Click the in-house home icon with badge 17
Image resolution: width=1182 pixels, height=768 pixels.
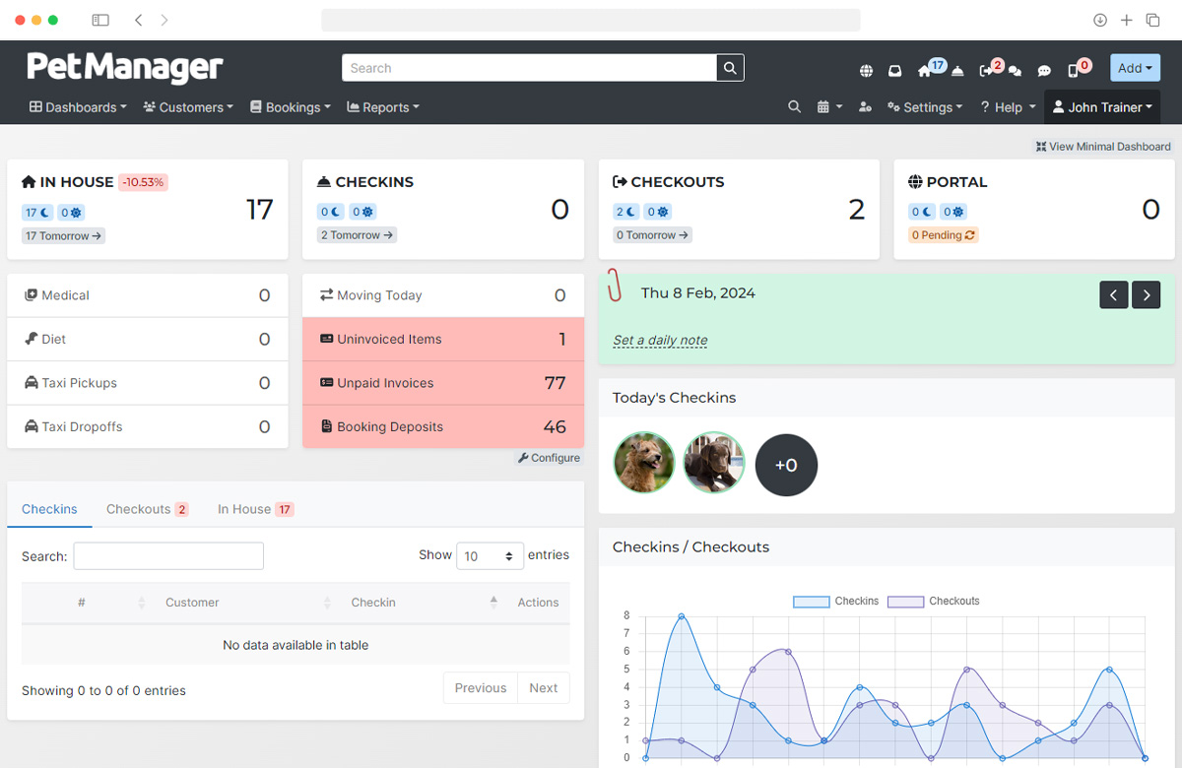pyautogui.click(x=925, y=71)
